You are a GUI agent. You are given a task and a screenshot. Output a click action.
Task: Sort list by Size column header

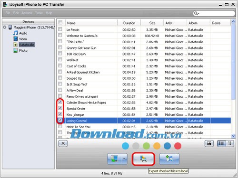[x=152, y=23]
